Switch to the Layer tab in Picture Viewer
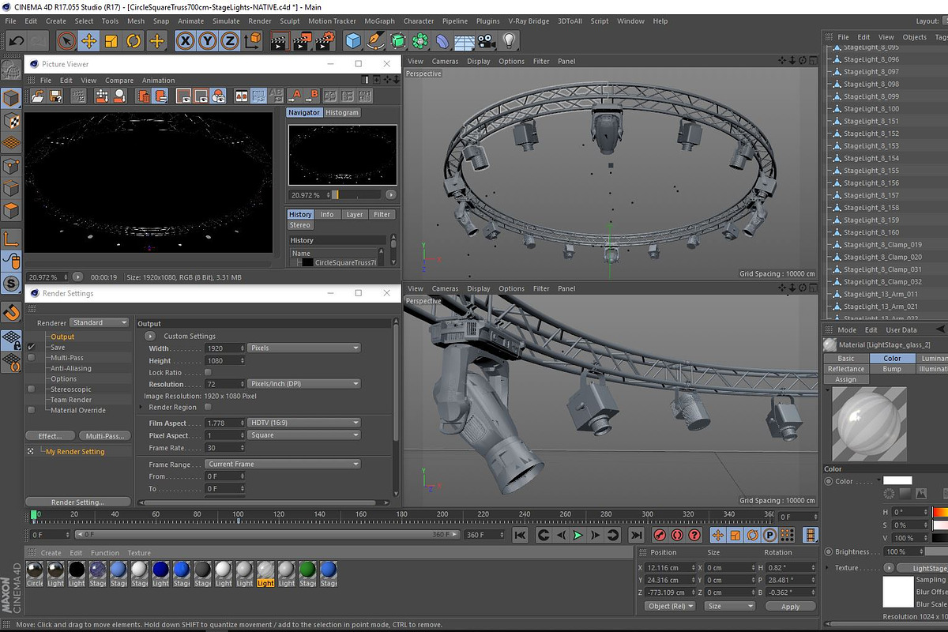This screenshot has height=632, width=948. point(355,214)
